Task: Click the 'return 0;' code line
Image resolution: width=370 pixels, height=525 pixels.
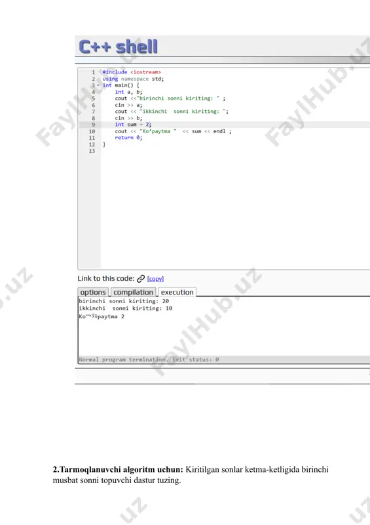Action: click(128, 138)
